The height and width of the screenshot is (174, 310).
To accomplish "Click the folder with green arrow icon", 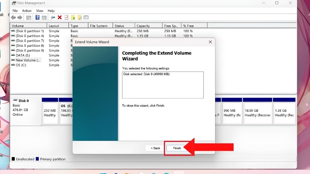I will pos(73,17).
